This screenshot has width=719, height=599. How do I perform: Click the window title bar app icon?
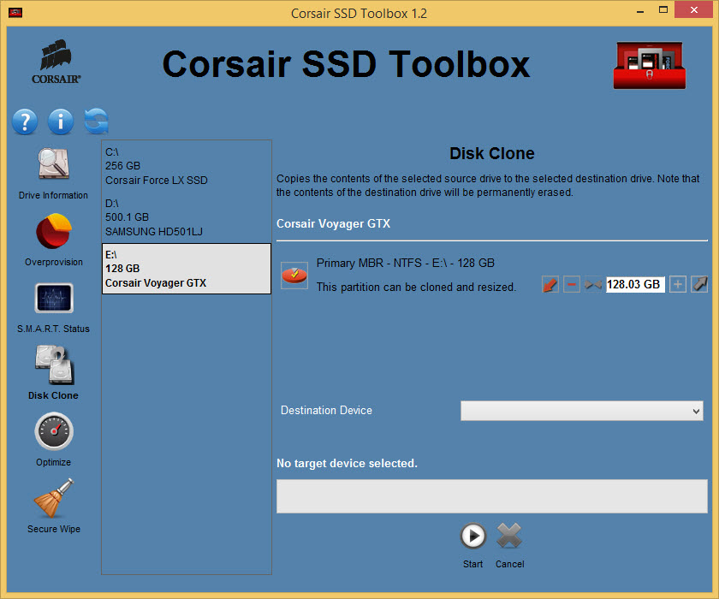pyautogui.click(x=15, y=12)
